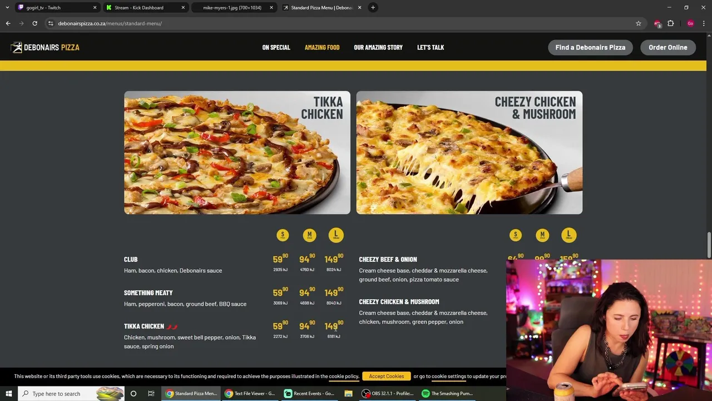
Task: Open OUR AMAZING STORY menu
Action: point(378,47)
